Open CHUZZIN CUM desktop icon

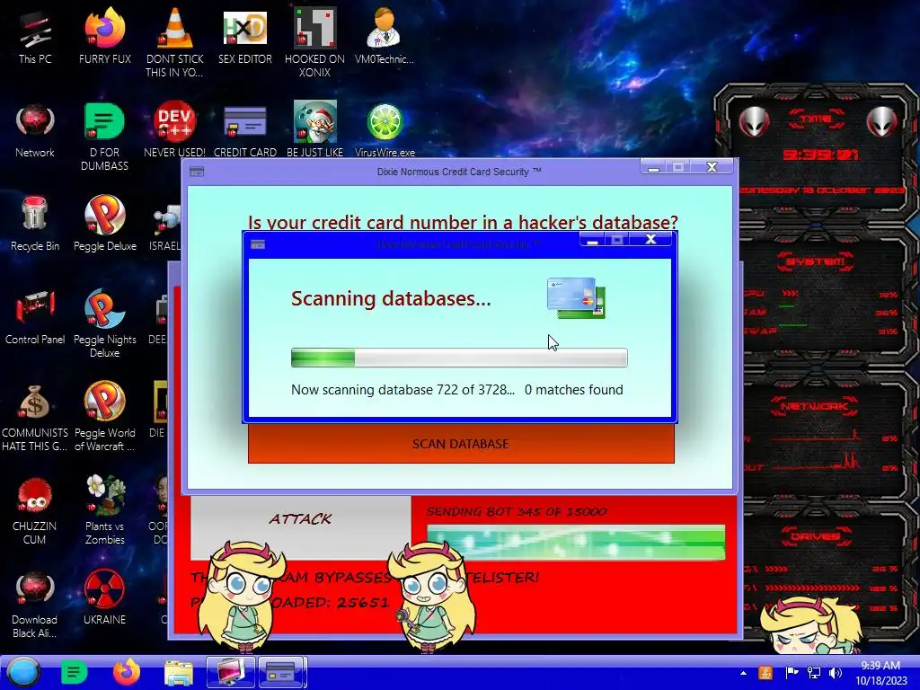point(35,510)
